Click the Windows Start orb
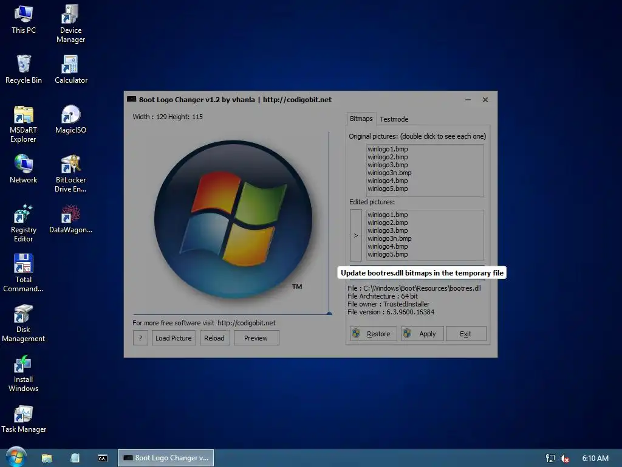The image size is (622, 467). pos(16,457)
